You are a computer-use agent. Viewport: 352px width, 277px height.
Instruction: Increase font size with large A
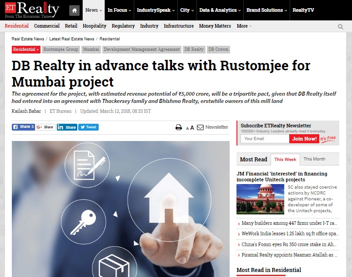point(192,128)
